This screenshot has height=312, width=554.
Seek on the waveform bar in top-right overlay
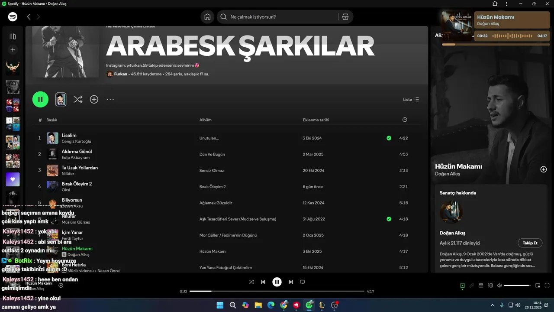pyautogui.click(x=513, y=36)
